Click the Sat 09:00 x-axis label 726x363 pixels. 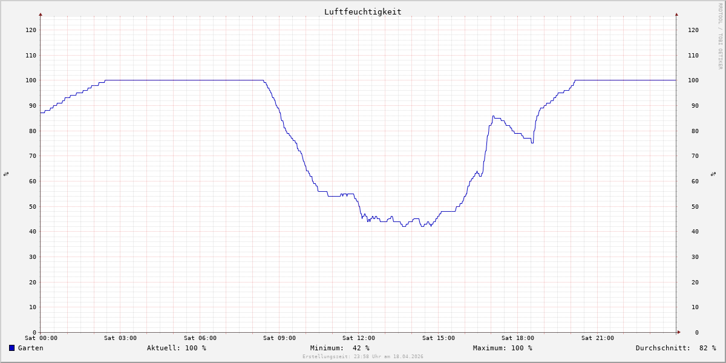pos(280,338)
